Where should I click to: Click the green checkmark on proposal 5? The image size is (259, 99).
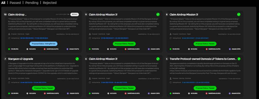(239, 59)
